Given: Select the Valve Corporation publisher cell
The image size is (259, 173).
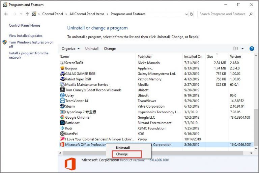Looking at the screenshot, I should (x=151, y=107).
